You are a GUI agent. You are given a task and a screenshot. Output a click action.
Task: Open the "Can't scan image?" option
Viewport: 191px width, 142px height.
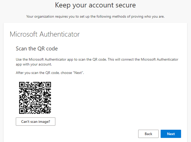pyautogui.click(x=36, y=122)
